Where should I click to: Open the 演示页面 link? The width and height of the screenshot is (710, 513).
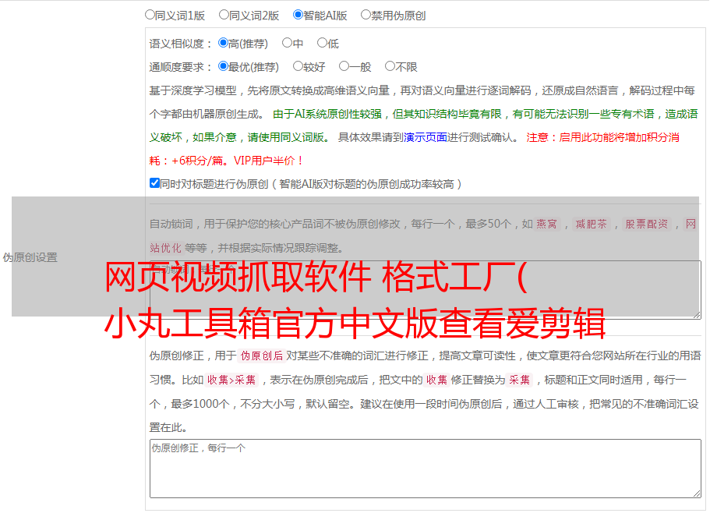click(425, 137)
